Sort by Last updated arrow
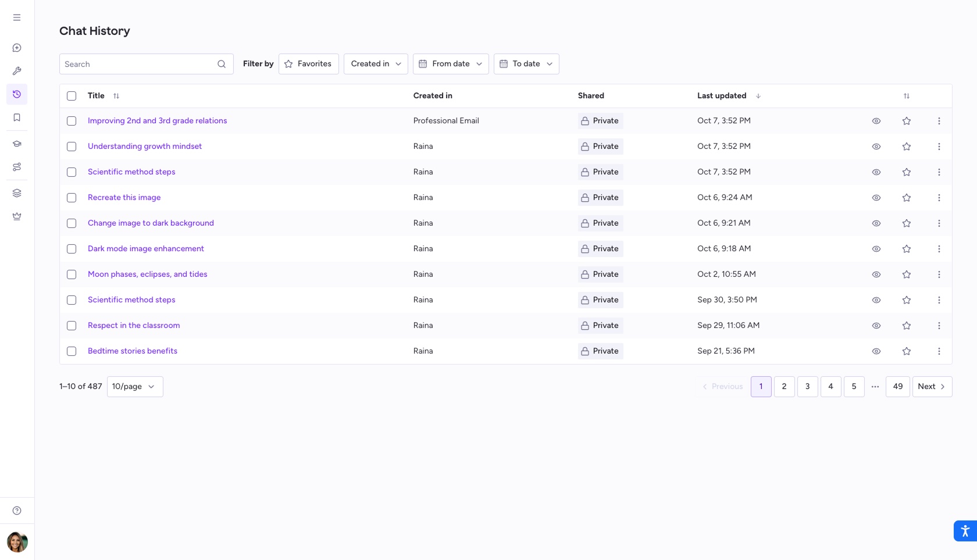The width and height of the screenshot is (977, 560). click(x=758, y=96)
